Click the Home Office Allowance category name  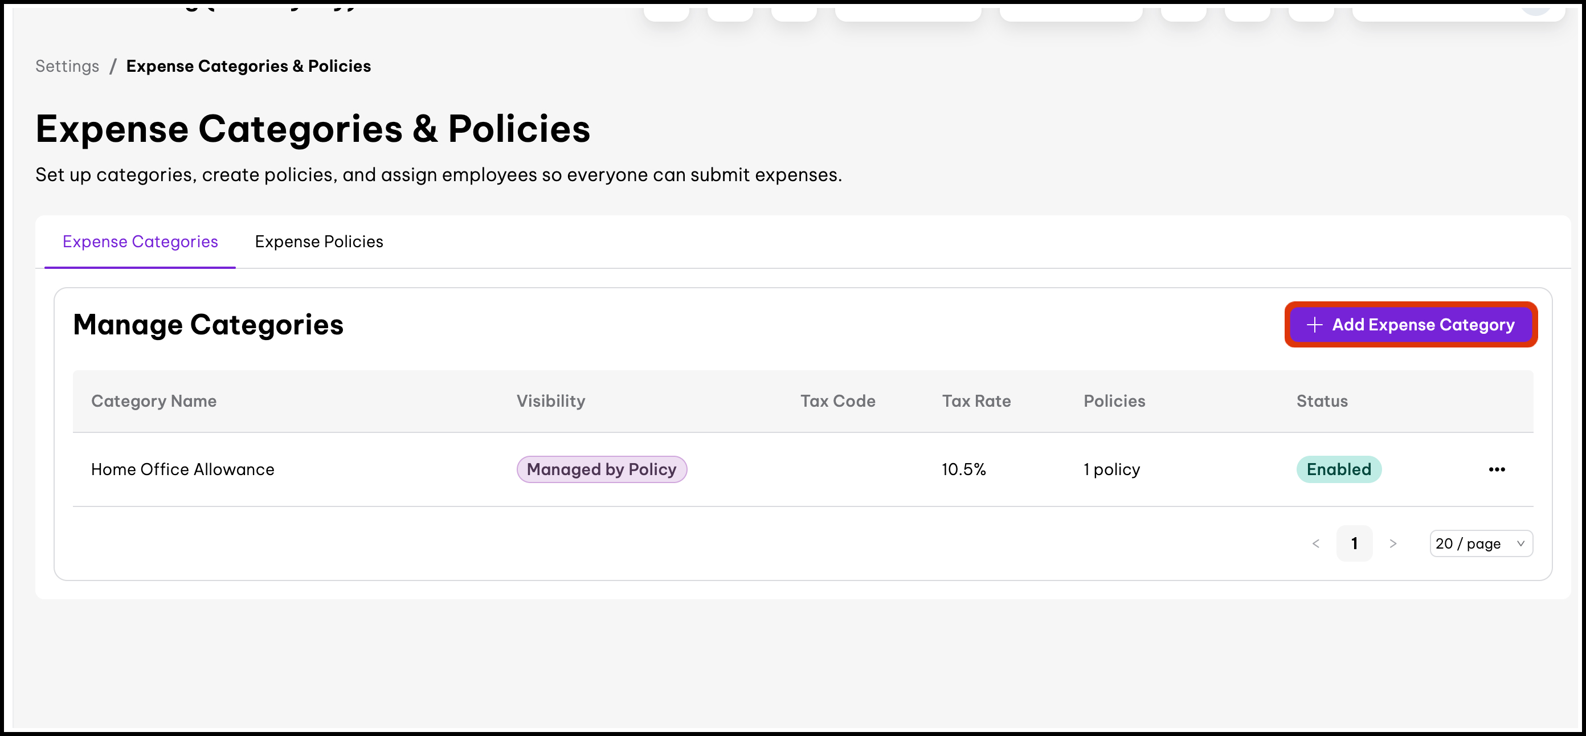pyautogui.click(x=183, y=469)
